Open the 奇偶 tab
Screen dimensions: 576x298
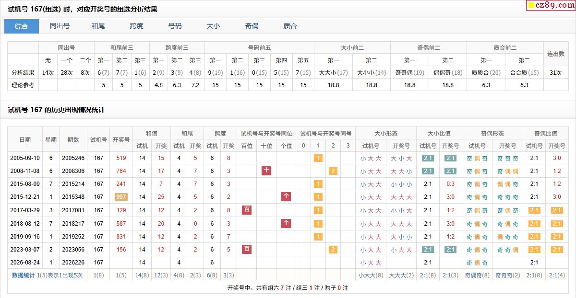(252, 26)
